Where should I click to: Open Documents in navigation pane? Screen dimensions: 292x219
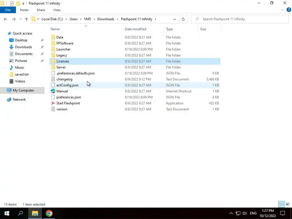tap(24, 54)
